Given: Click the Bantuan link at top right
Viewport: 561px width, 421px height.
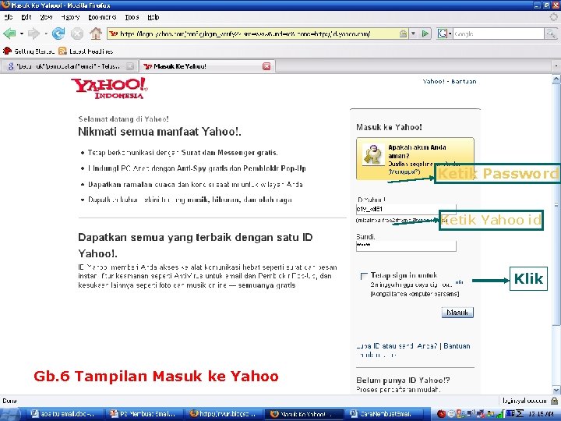Looking at the screenshot, I should 464,81.
